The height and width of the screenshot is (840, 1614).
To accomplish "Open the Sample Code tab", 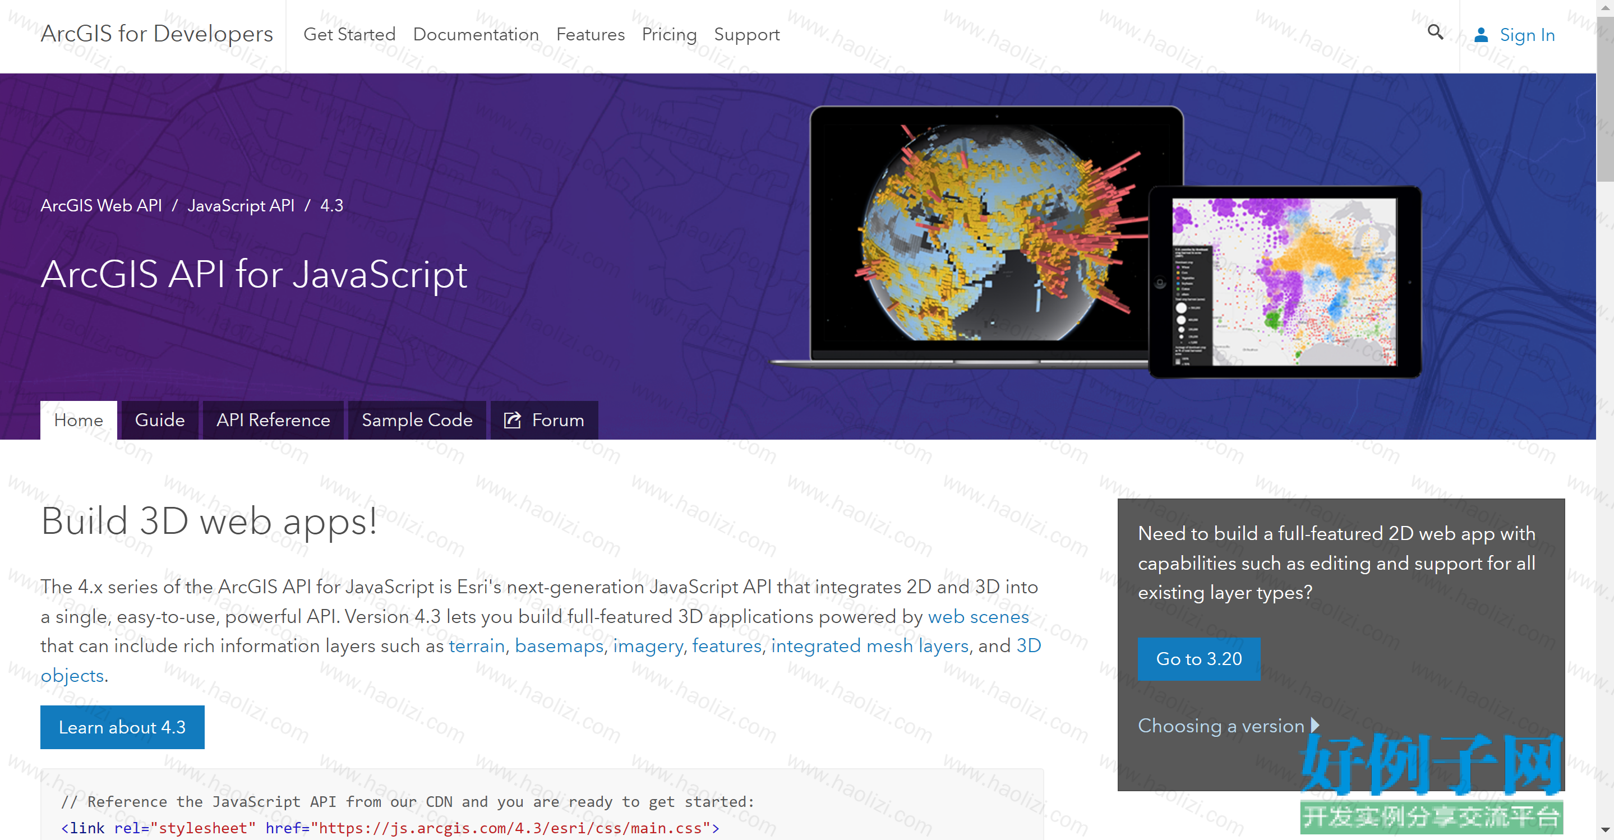I will 417,419.
